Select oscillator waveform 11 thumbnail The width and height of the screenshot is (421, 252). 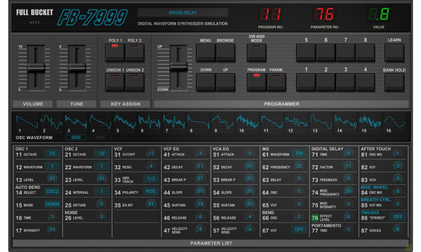click(x=272, y=123)
